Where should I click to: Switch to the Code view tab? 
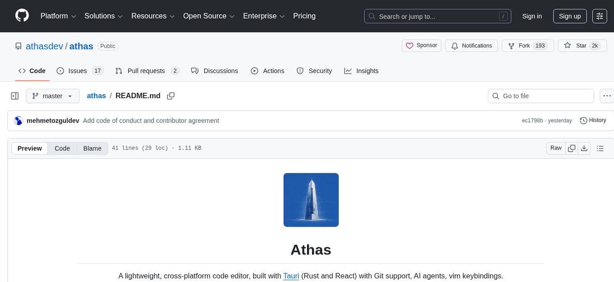click(62, 148)
